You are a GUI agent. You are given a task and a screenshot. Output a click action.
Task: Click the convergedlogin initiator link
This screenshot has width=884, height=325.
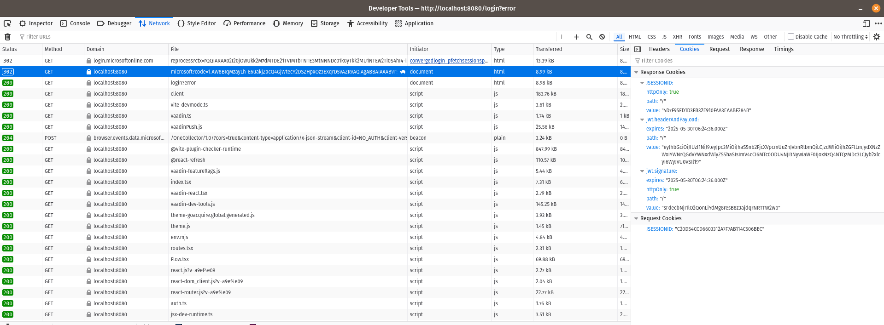(449, 61)
